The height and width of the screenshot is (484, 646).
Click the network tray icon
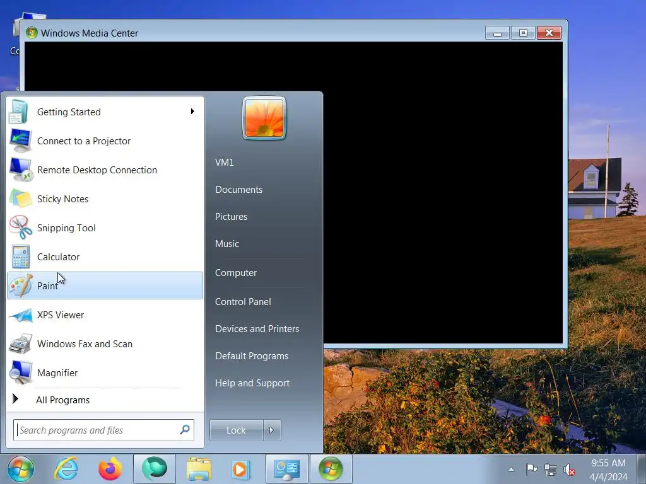(550, 469)
